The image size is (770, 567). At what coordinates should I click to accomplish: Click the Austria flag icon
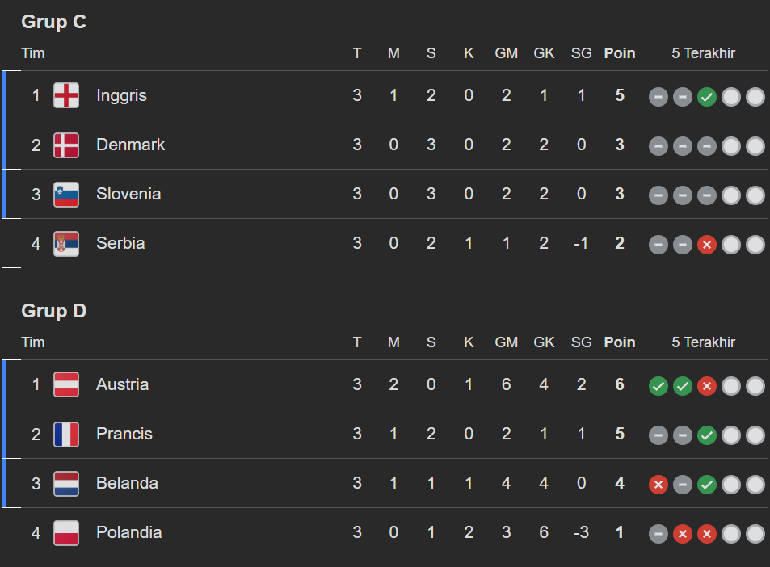66,384
